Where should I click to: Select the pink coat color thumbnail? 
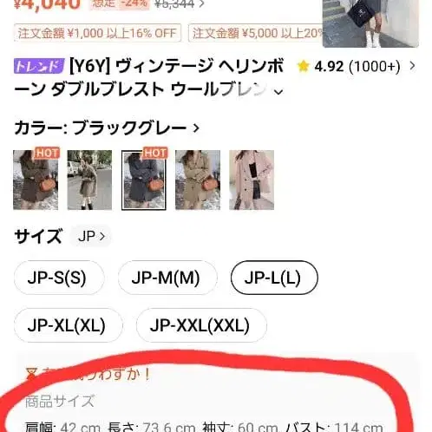pyautogui.click(x=252, y=180)
